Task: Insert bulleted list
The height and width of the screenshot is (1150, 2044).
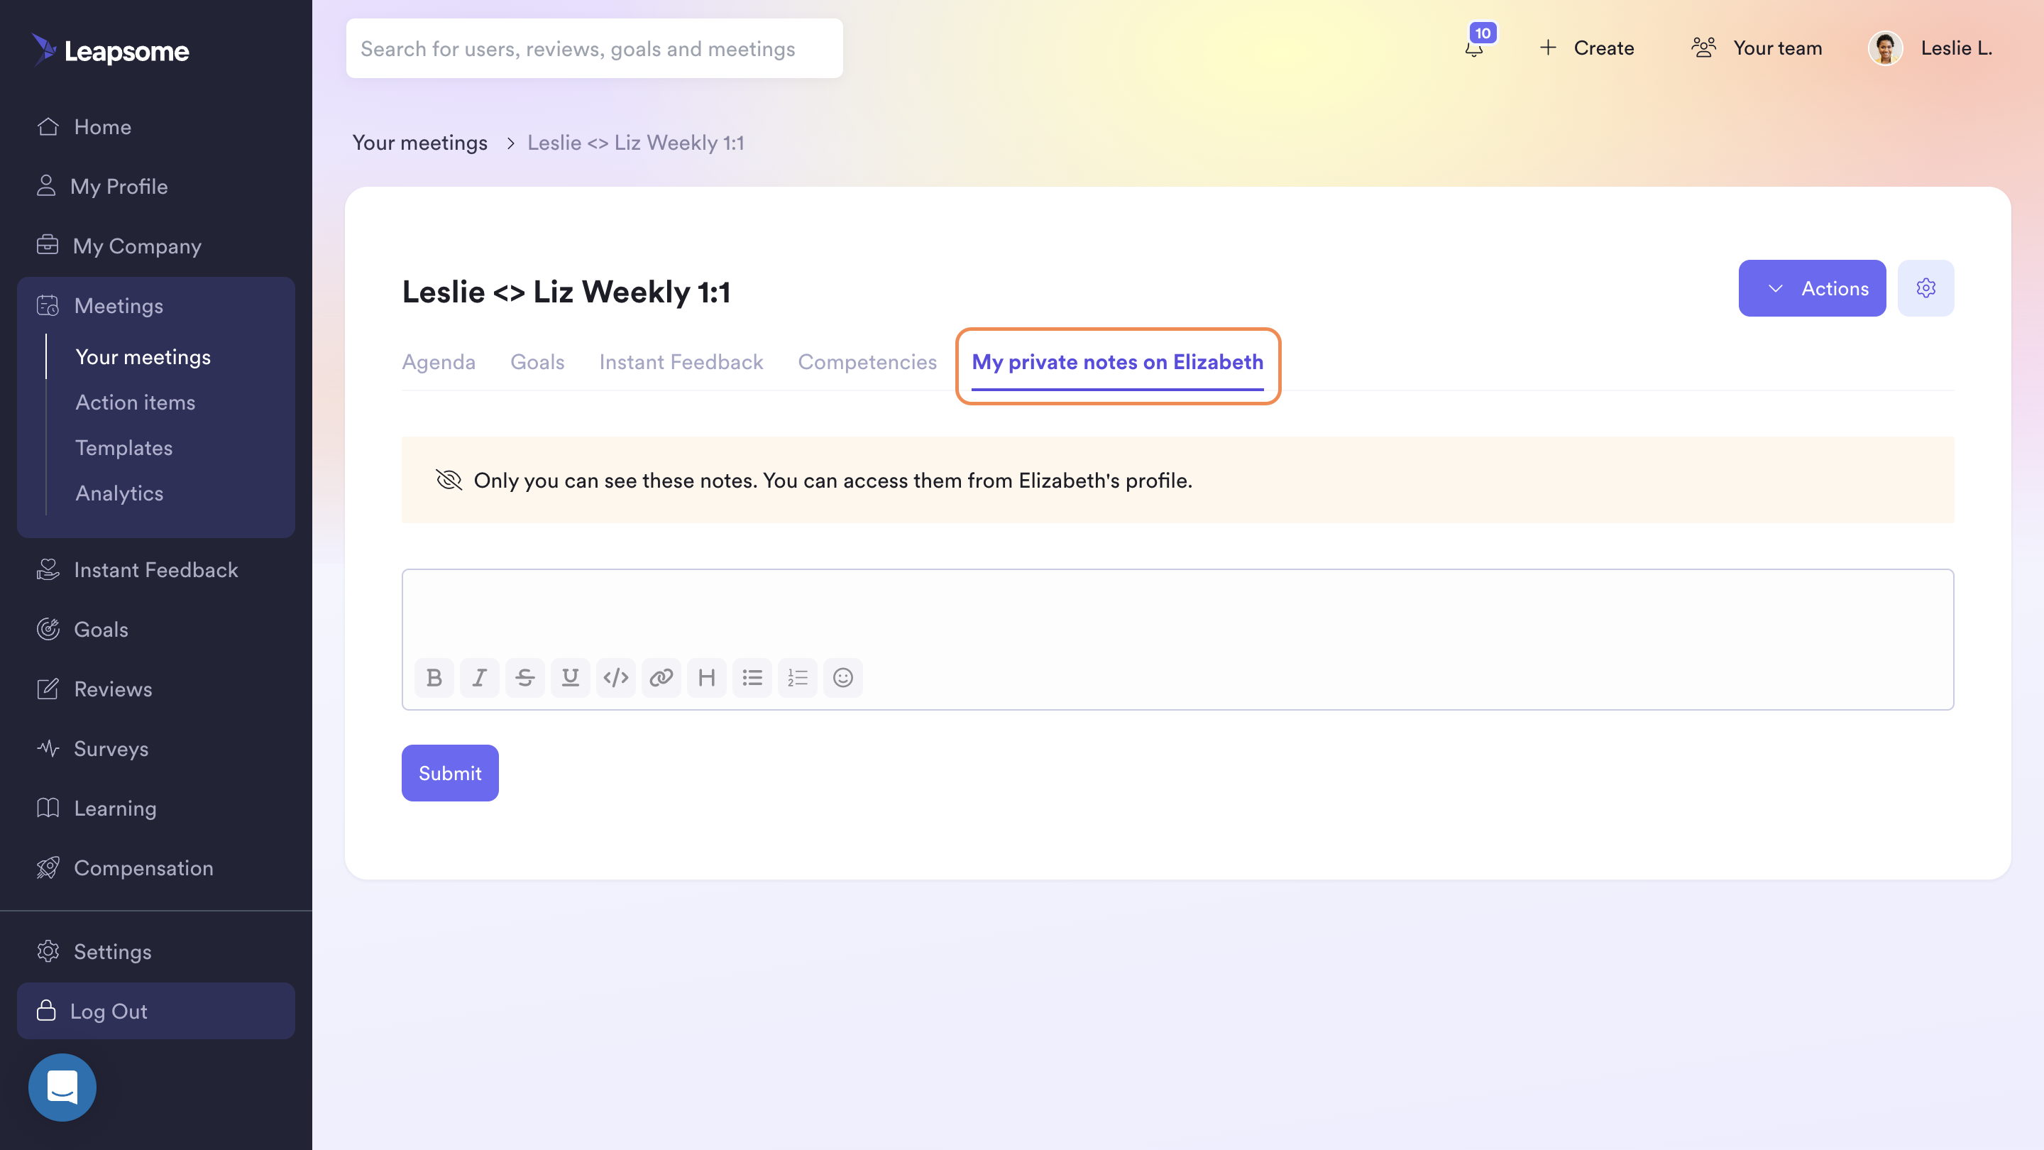Action: pos(752,677)
